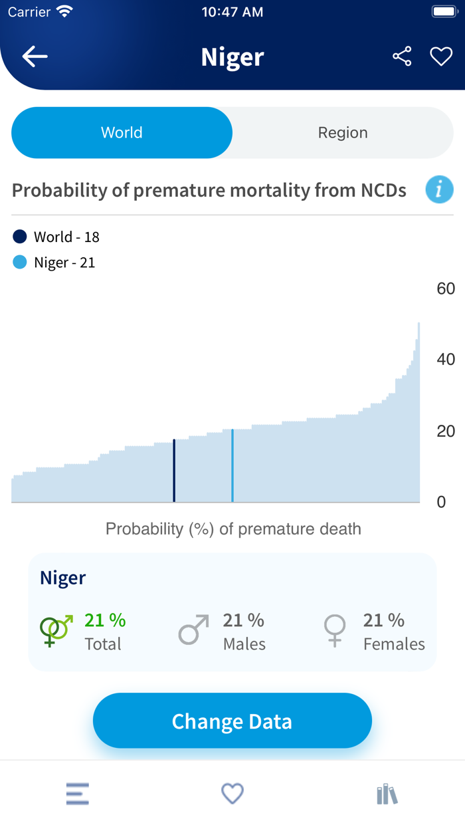
Task: Tap the back arrow to return
Action: [35, 56]
